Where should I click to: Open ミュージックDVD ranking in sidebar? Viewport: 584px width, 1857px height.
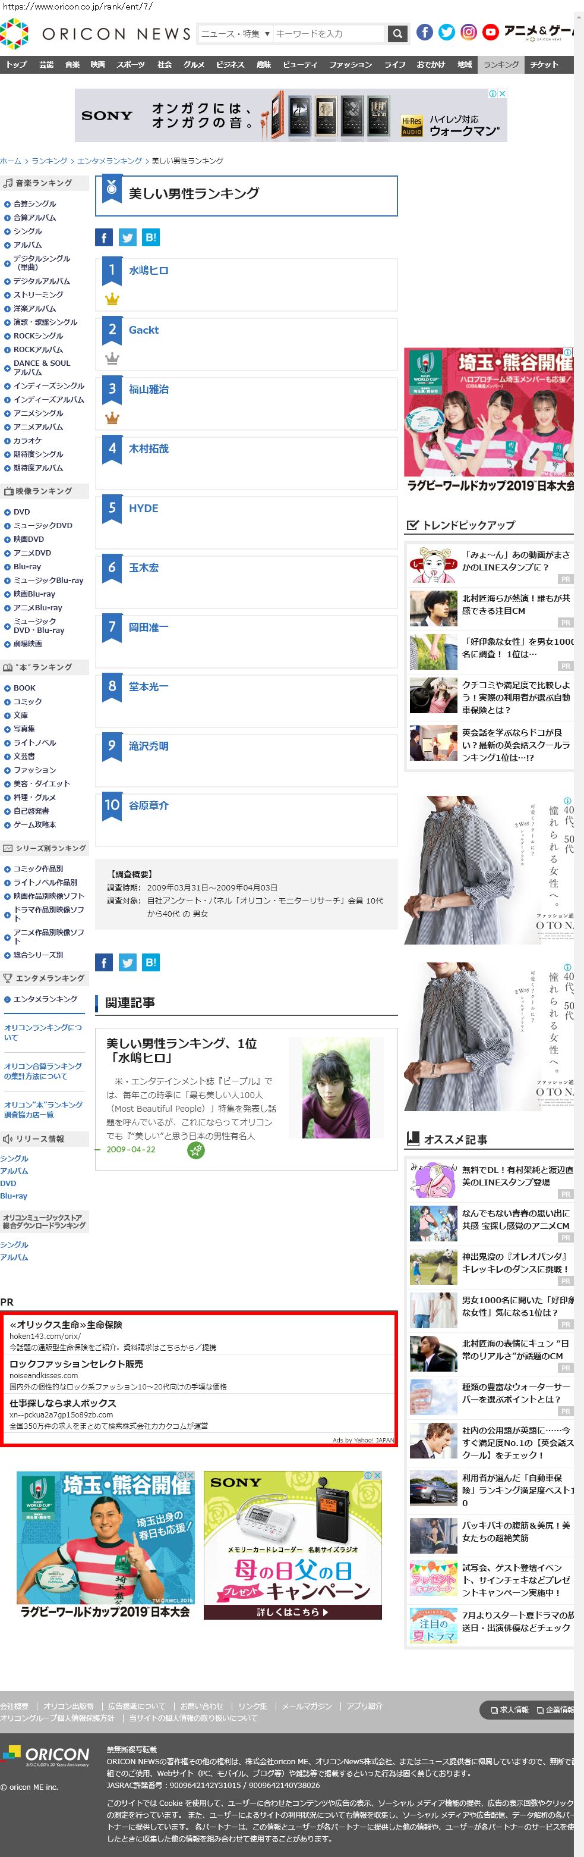pyautogui.click(x=43, y=526)
